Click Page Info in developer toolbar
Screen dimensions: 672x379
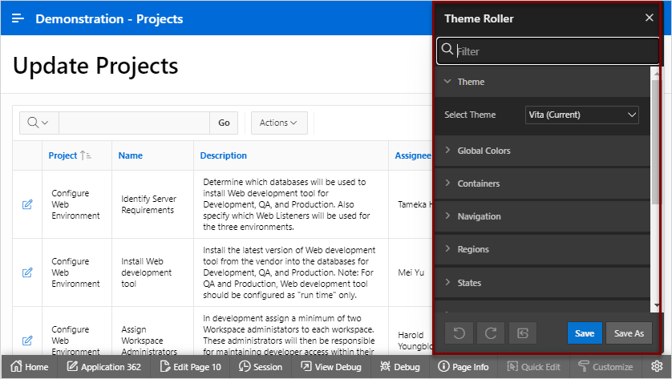tap(464, 367)
